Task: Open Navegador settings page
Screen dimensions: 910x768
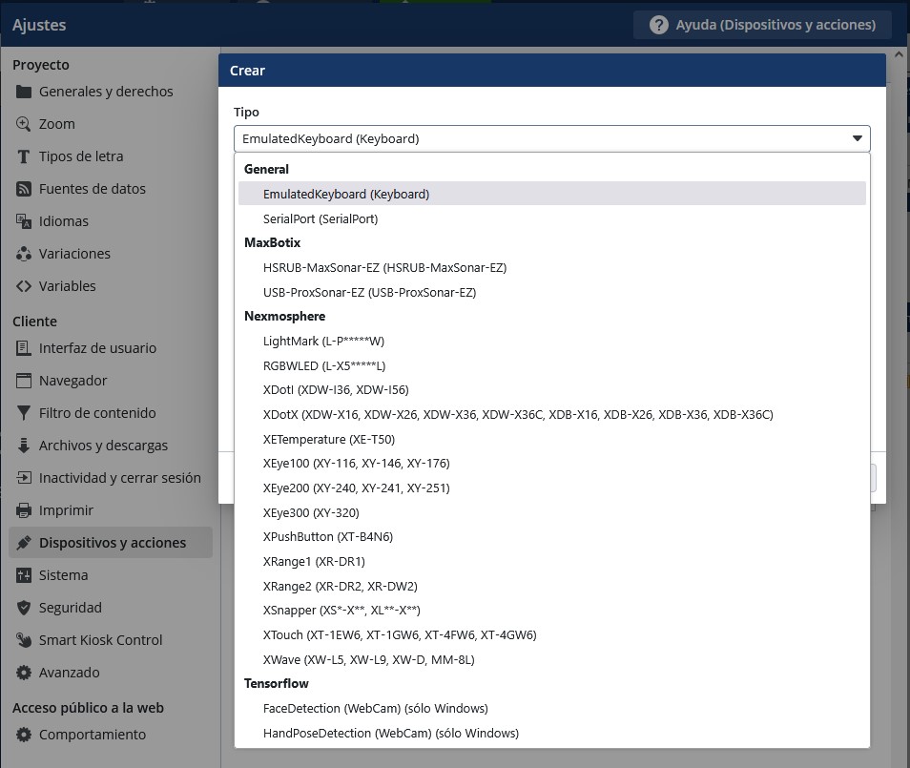Action: click(x=72, y=381)
